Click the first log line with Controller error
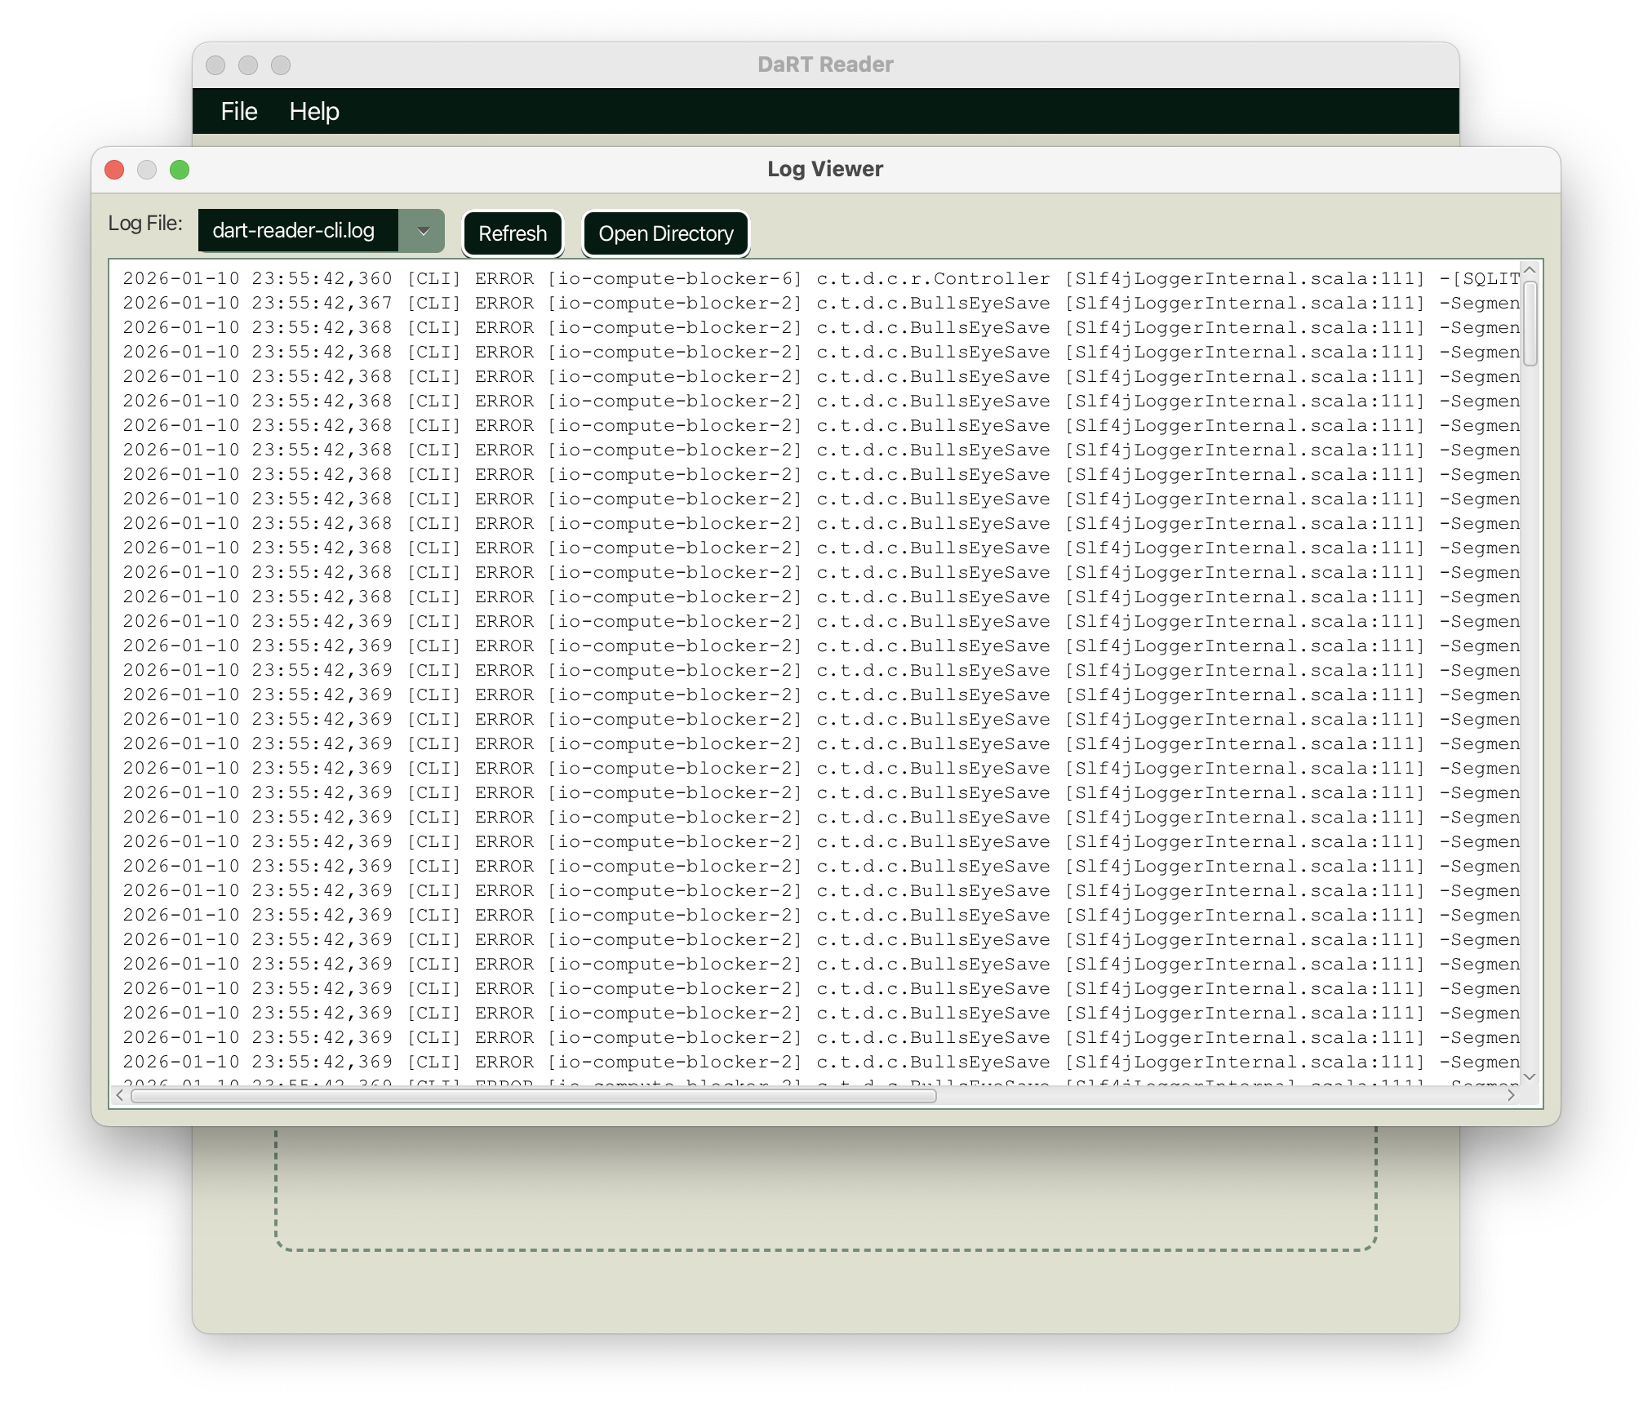Image resolution: width=1652 pixels, height=1402 pixels. pos(816,278)
